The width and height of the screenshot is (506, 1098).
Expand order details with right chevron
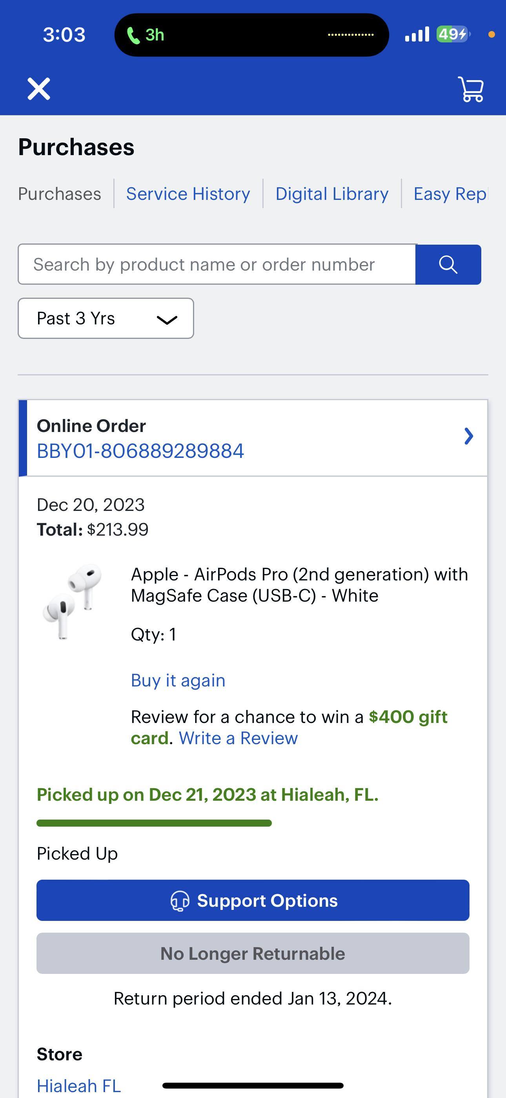point(468,436)
